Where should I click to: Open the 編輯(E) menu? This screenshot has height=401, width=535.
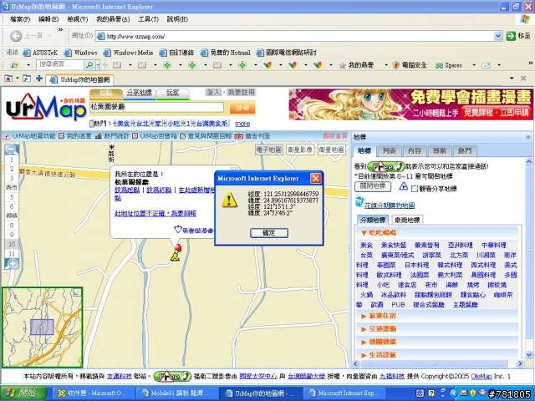click(x=48, y=19)
